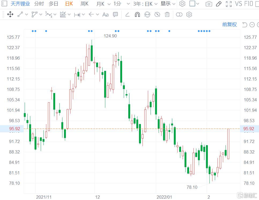The width and height of the screenshot is (259, 200).
Task: Open the 显示 display dropdown
Action: click(168, 4)
